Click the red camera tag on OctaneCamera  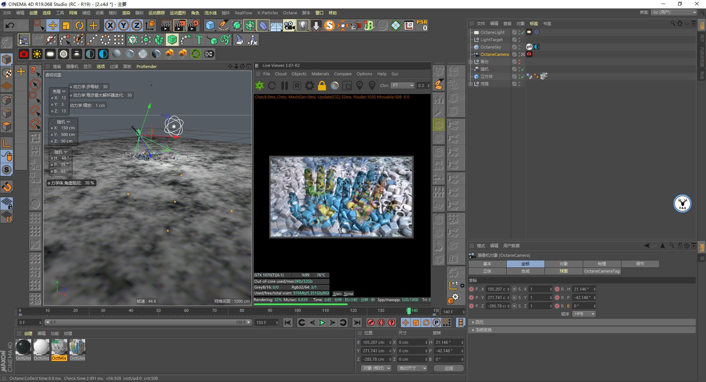pyautogui.click(x=529, y=54)
